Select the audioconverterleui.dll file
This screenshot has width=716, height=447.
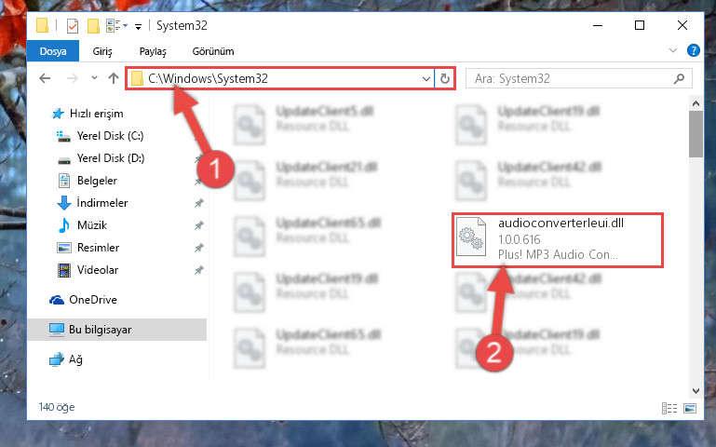[558, 239]
